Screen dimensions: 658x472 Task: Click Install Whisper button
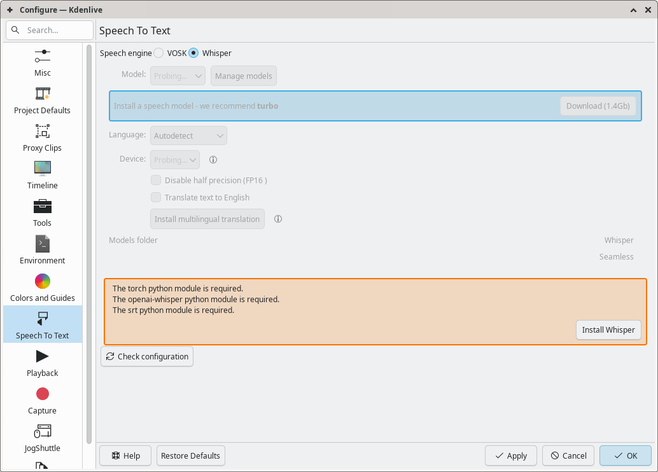608,330
